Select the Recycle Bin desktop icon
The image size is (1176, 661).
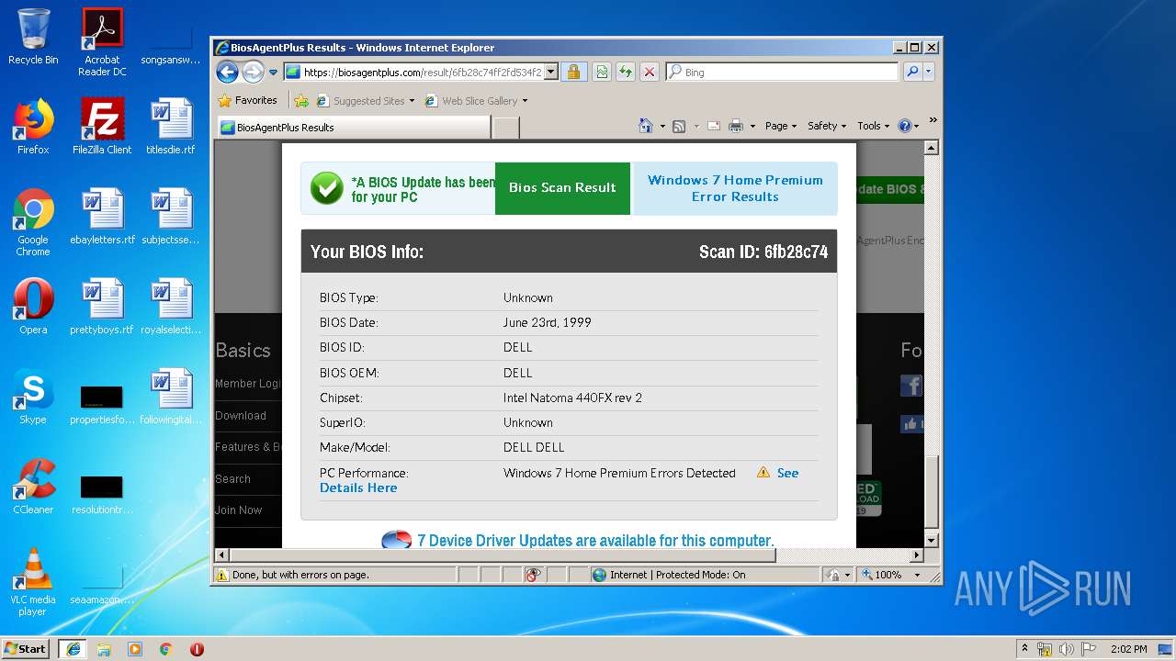point(33,37)
